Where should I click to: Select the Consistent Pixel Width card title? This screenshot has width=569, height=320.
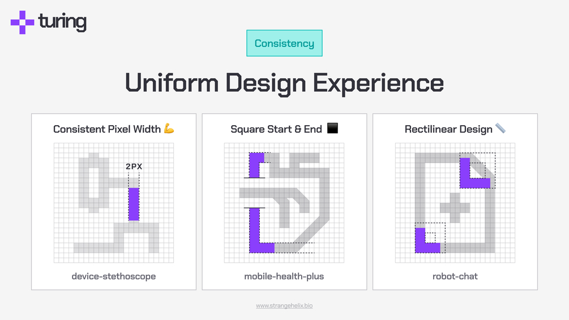(x=107, y=129)
